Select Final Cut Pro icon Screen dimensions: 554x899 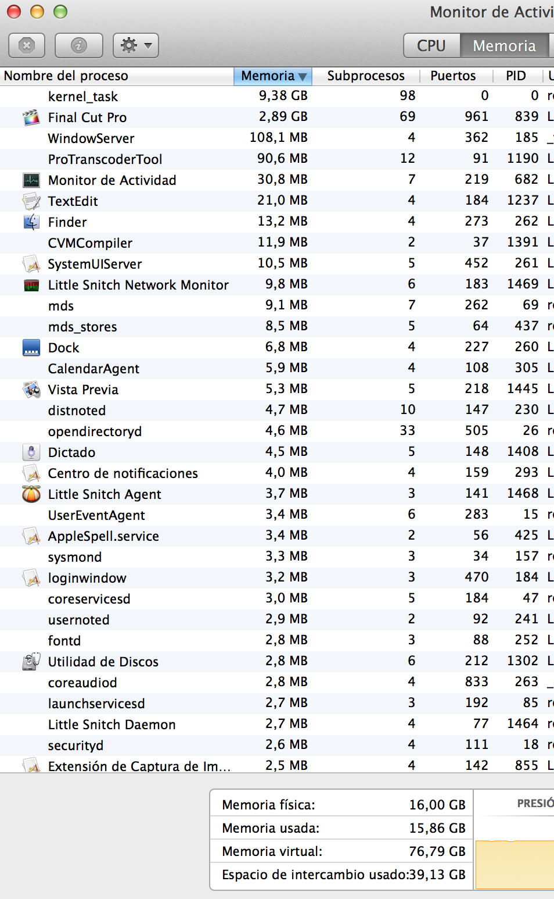[x=31, y=117]
